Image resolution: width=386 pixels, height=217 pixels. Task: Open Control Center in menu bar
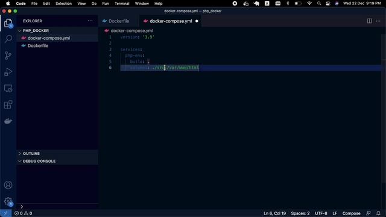tap(328, 4)
